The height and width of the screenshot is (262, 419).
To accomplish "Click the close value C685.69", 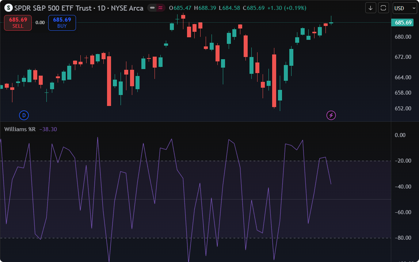I will click(x=254, y=8).
